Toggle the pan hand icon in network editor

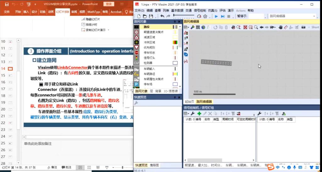coord(280,27)
